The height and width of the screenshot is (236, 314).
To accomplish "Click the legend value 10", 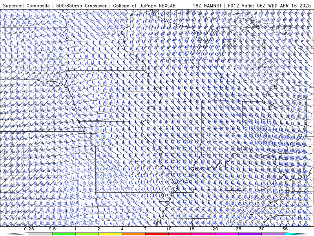I will point(169,229).
